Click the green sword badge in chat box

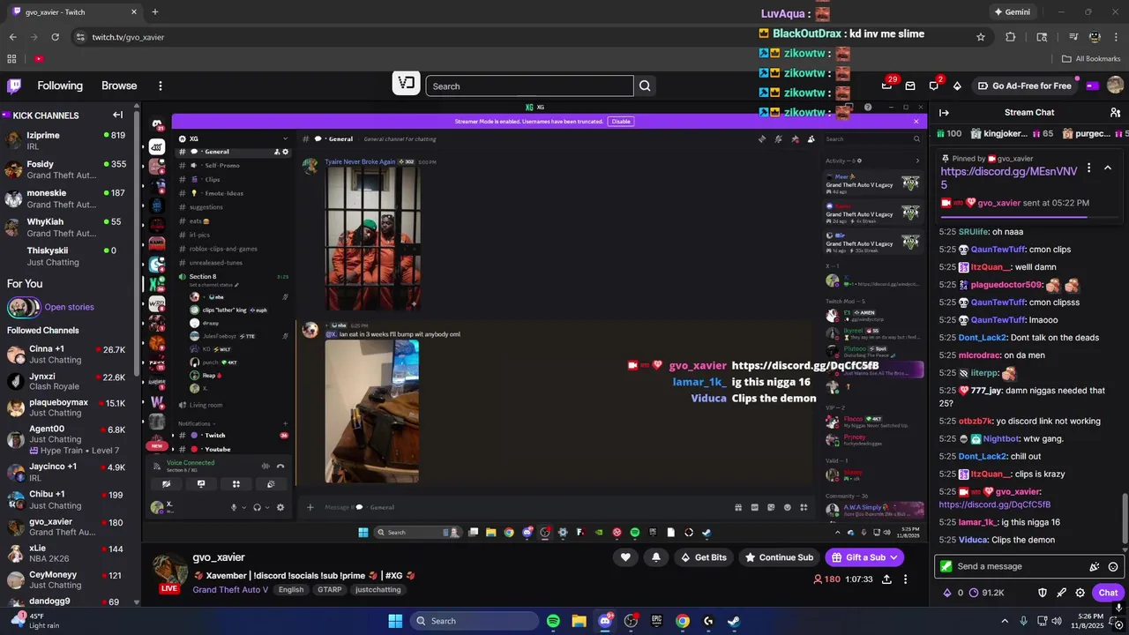[946, 566]
